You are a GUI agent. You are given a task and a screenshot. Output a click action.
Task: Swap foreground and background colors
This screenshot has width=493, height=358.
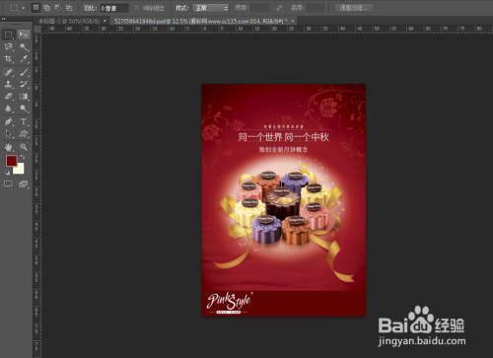click(23, 157)
